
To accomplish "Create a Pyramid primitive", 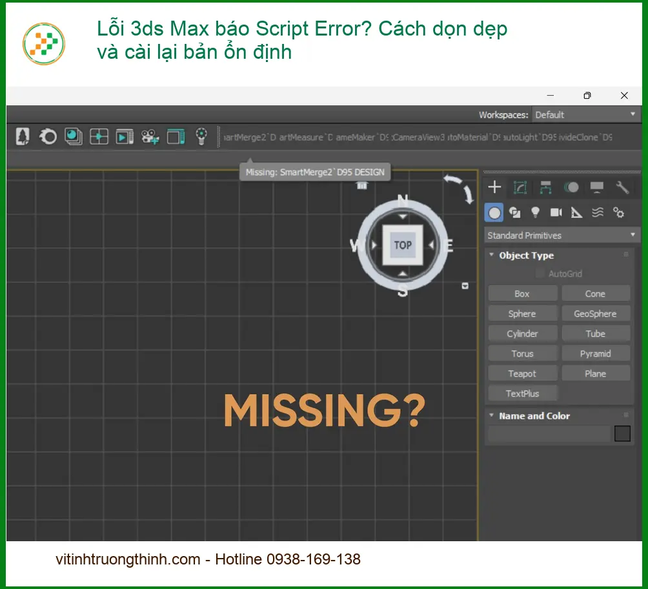I will 596,353.
